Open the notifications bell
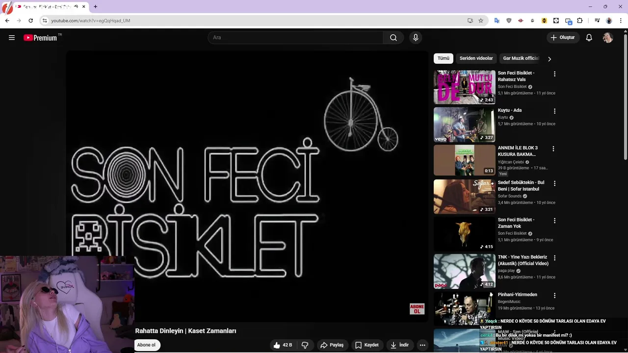This screenshot has height=353, width=628. (589, 38)
